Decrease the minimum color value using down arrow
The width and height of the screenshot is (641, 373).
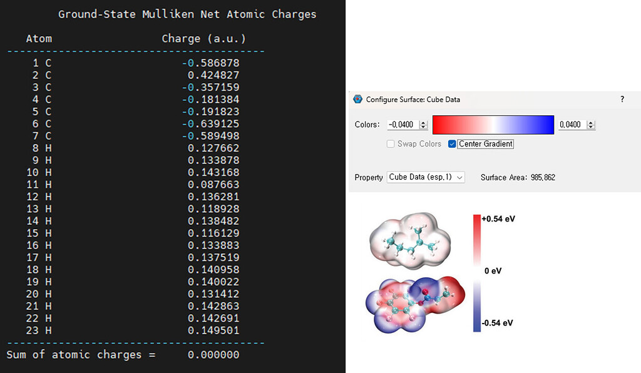423,128
